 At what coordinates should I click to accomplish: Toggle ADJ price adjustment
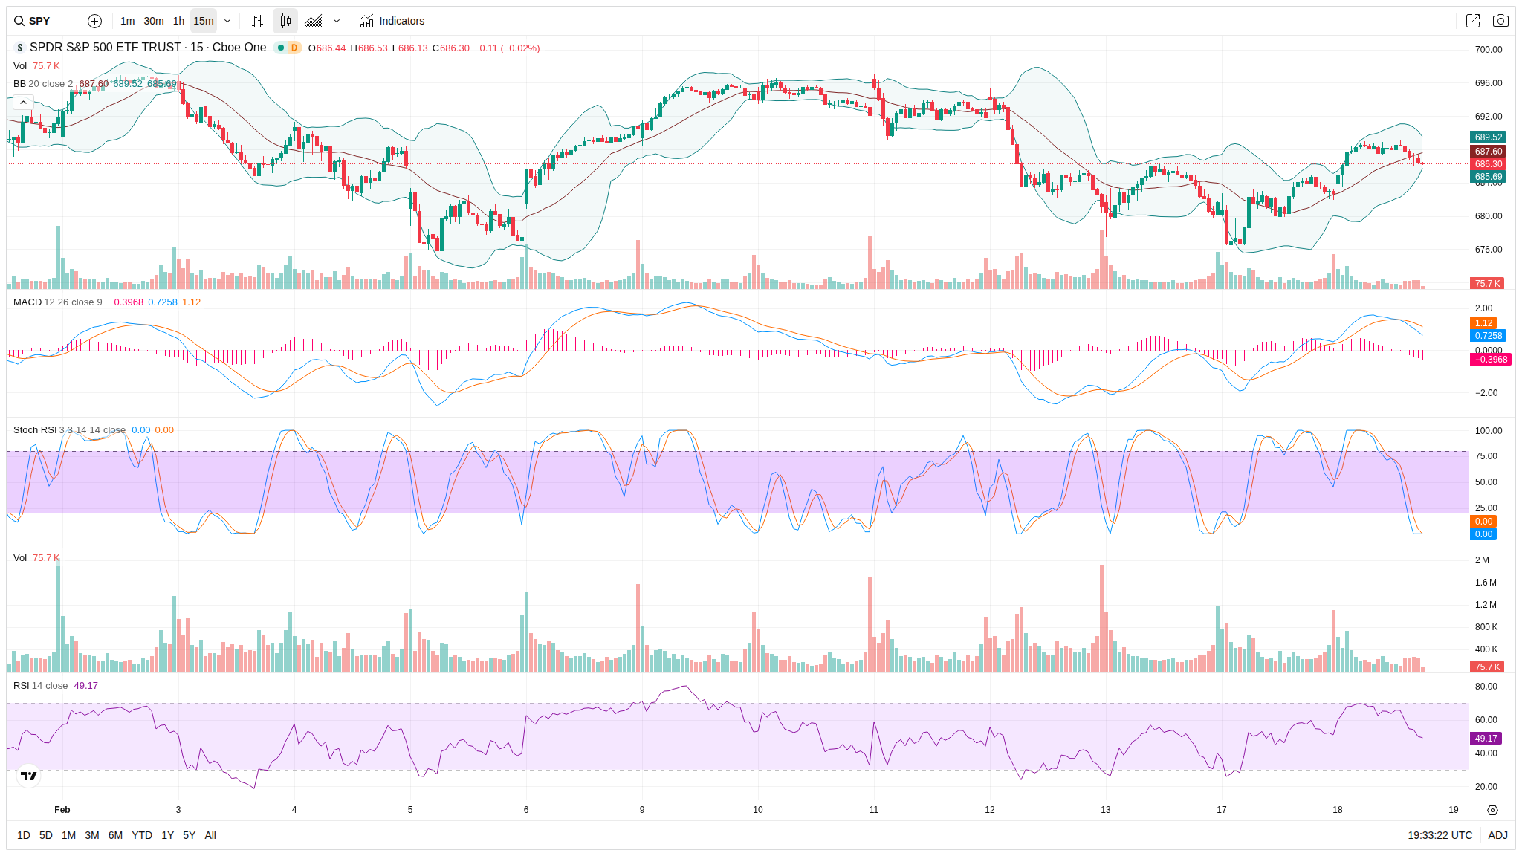coord(1497,835)
